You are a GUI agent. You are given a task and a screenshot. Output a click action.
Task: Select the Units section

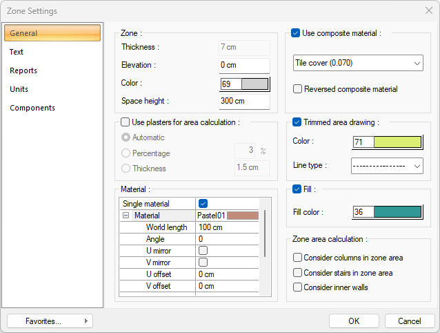tap(19, 89)
